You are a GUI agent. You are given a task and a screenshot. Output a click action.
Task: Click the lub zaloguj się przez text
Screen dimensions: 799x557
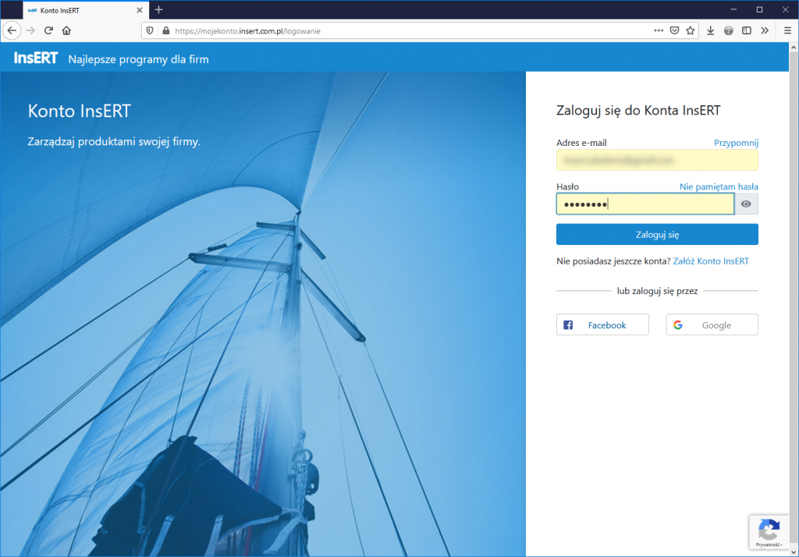coord(657,291)
